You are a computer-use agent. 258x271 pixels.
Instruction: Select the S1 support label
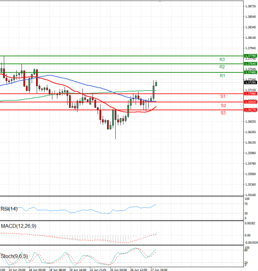coord(223,97)
